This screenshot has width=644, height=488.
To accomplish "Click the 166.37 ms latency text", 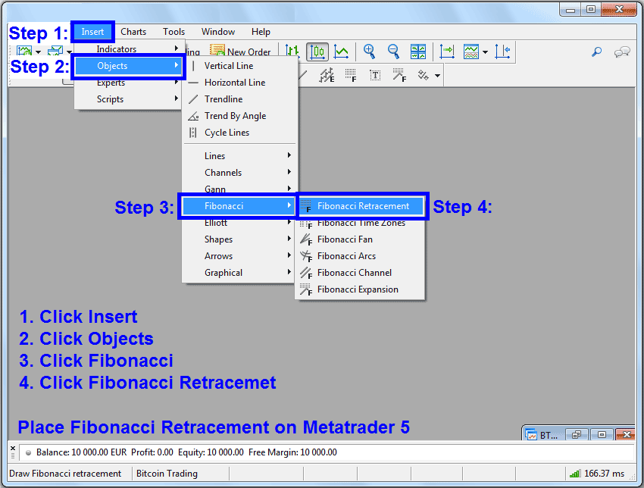I will [604, 474].
